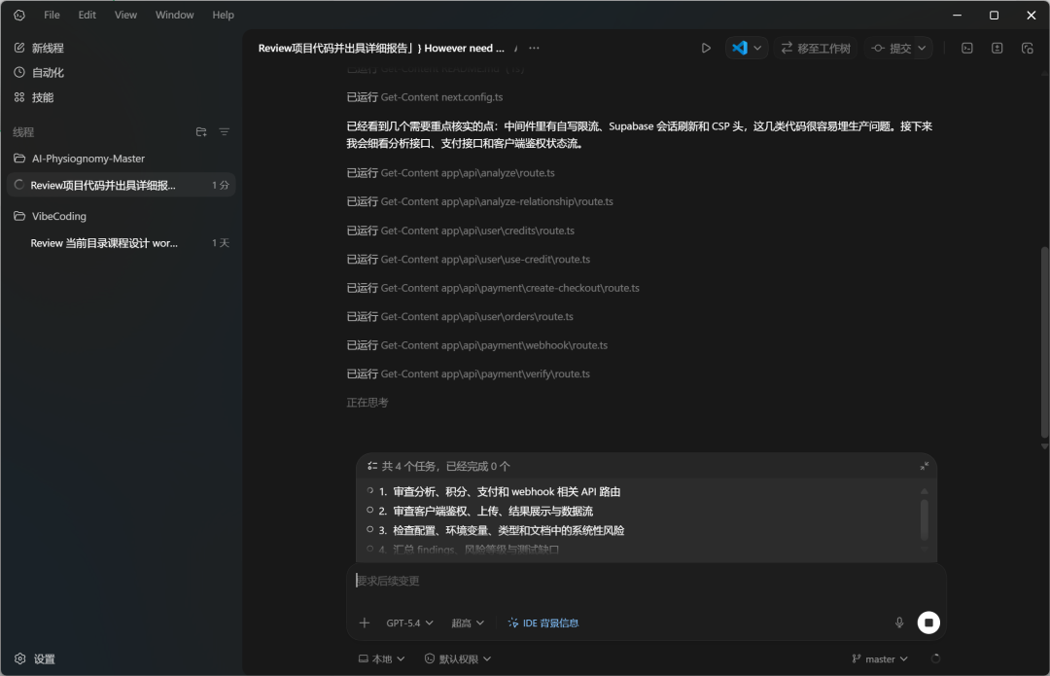Screen dimensions: 1050x676
Task: Click the plus icon to attach context
Action: [365, 623]
